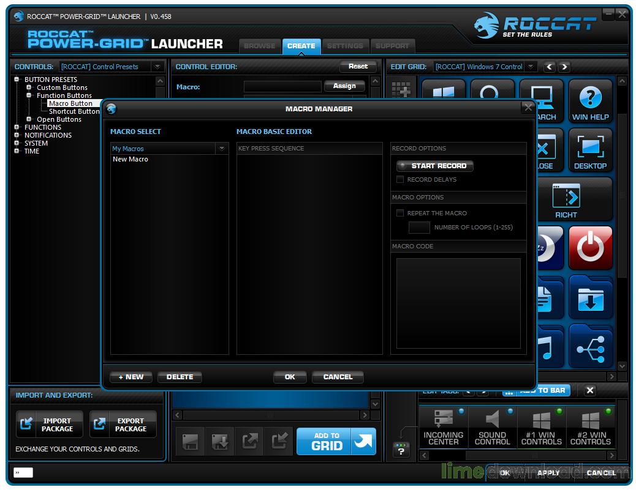636x490 pixels.
Task: Select the DESKTOP grid tile
Action: coord(590,150)
